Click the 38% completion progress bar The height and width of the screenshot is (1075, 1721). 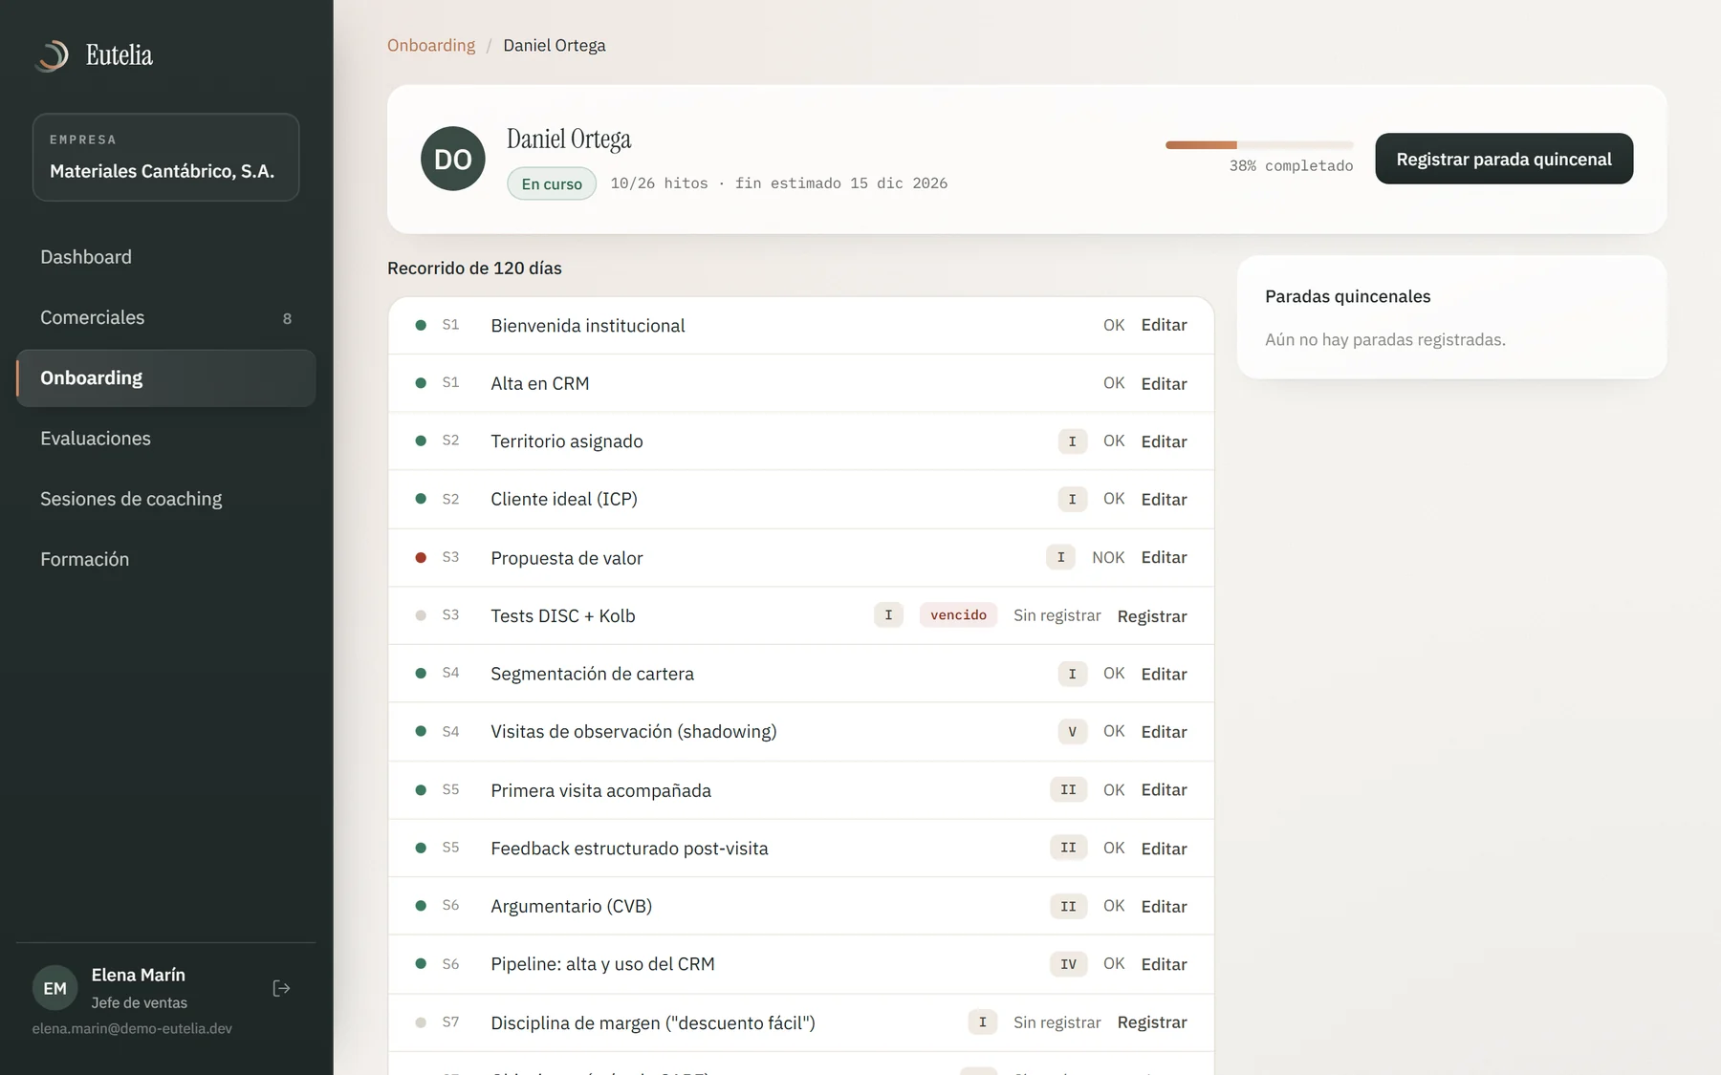[1259, 145]
